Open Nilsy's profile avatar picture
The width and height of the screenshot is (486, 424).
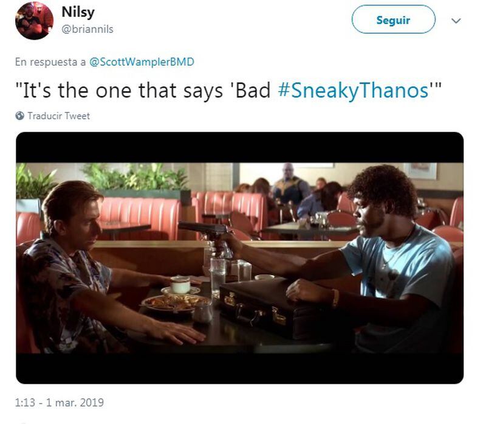pos(34,21)
